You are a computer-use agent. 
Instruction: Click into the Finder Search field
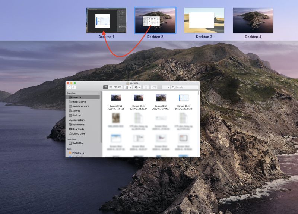(x=185, y=87)
